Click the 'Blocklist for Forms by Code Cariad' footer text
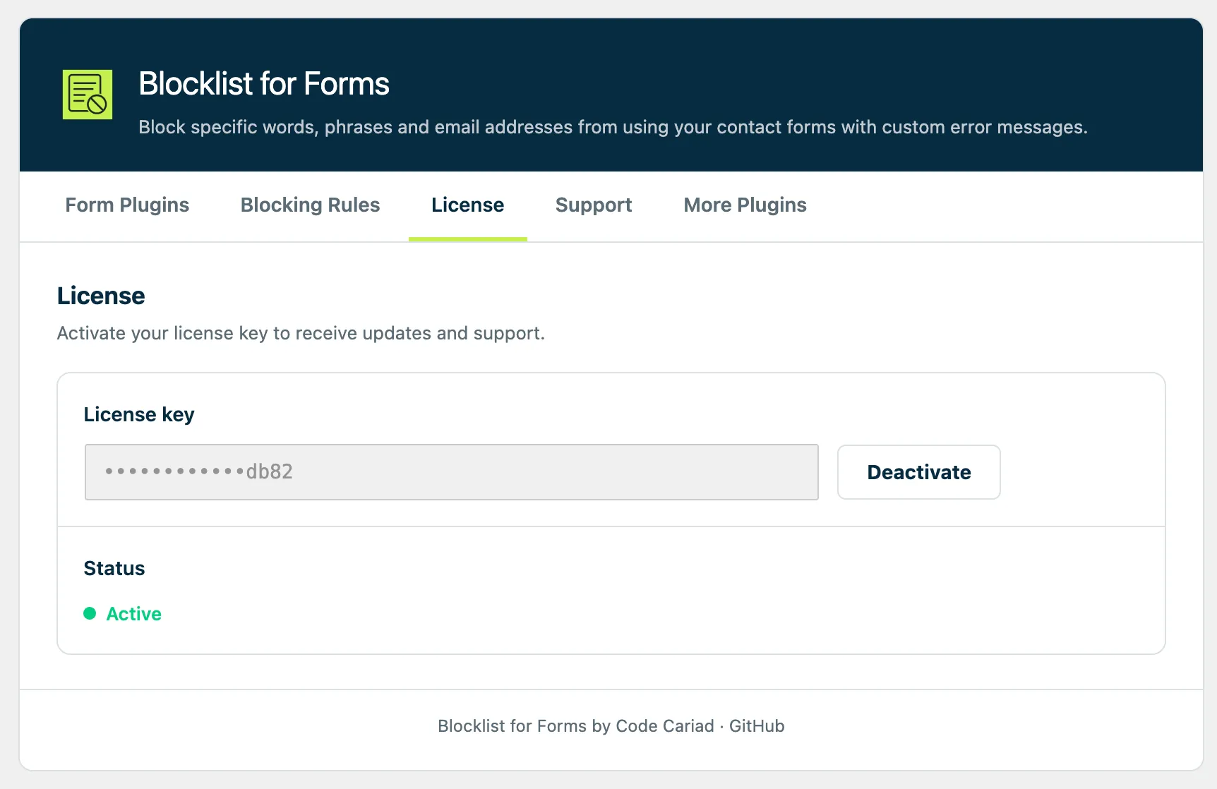 (576, 726)
